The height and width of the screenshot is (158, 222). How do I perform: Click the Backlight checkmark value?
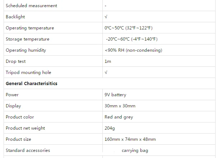click(106, 17)
